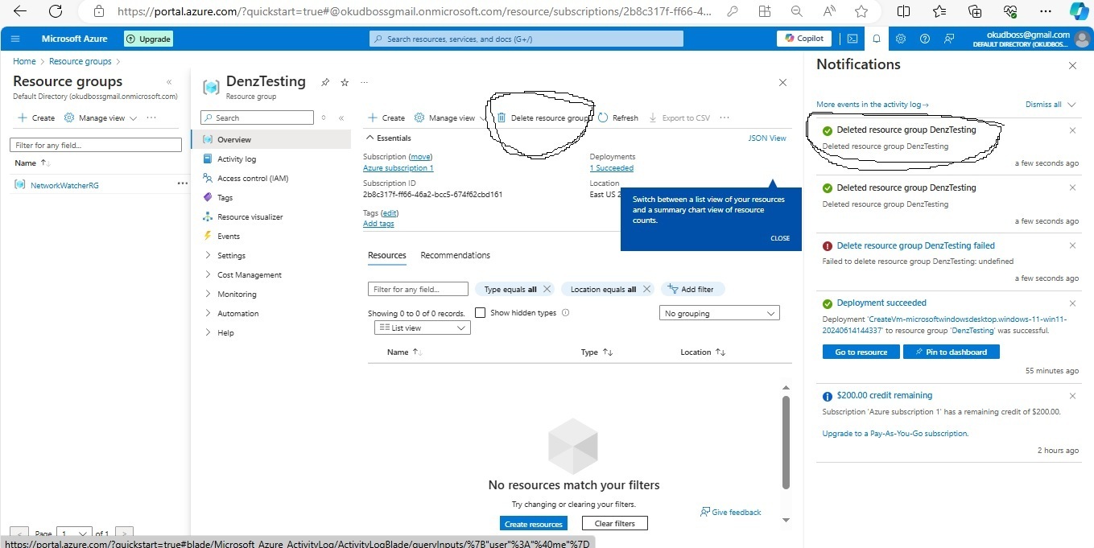Click Pin to dashboard button

click(952, 352)
